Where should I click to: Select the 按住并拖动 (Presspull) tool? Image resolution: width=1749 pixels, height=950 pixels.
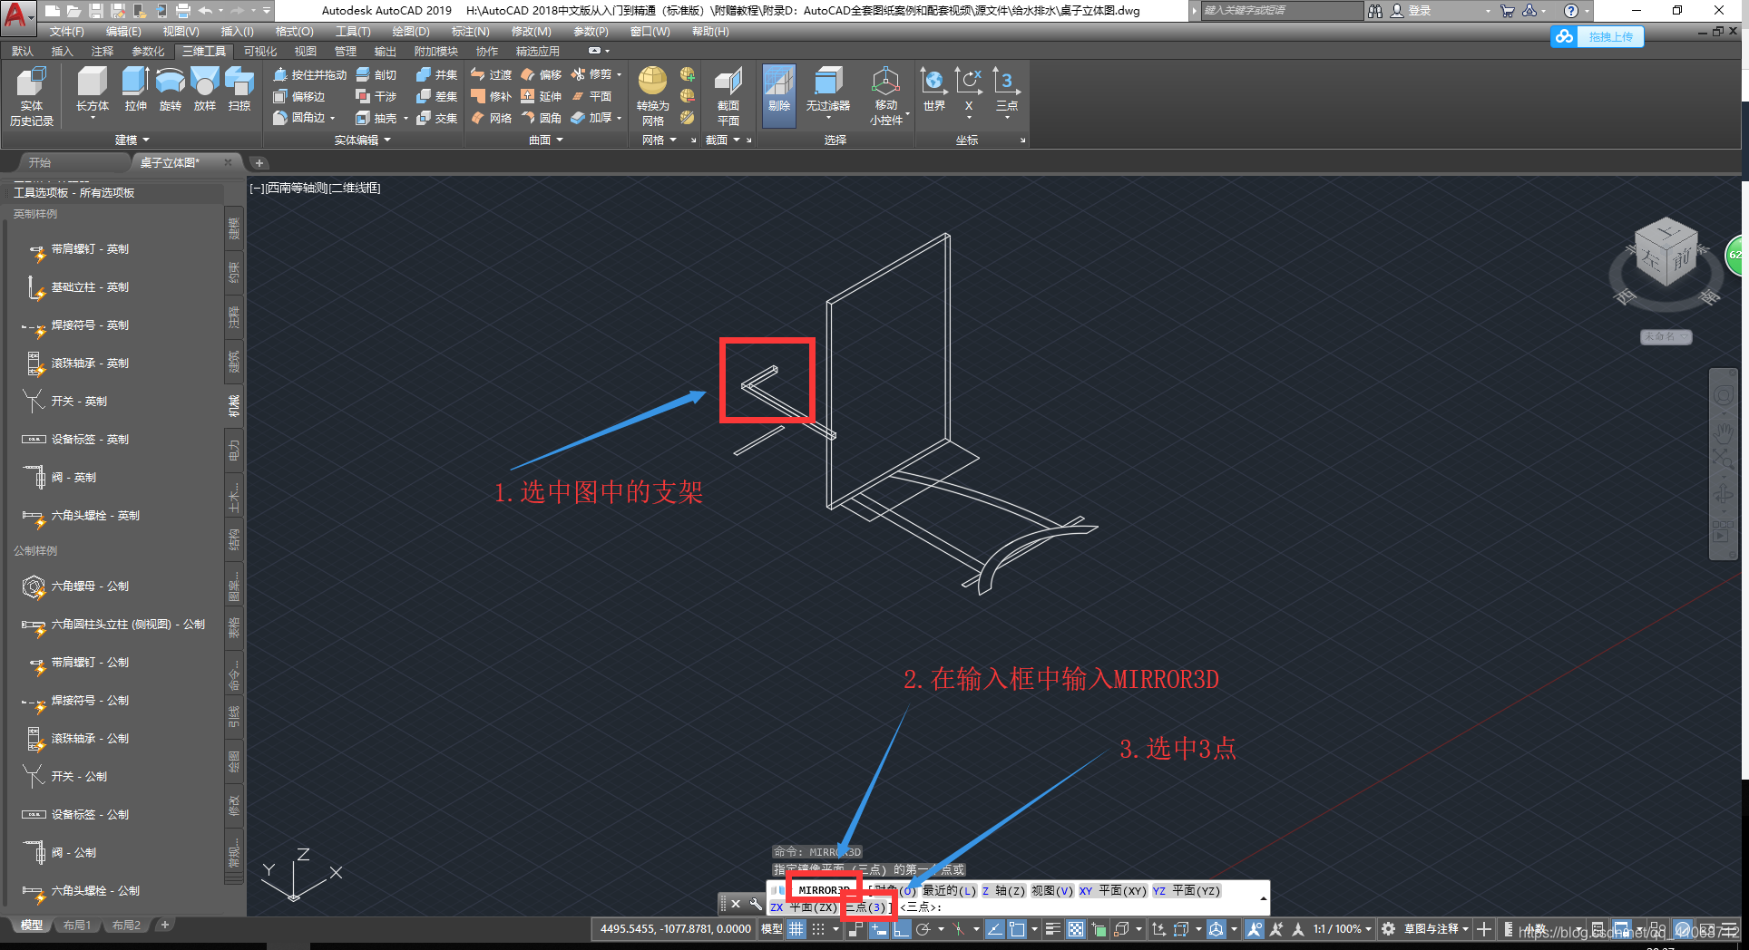pos(310,74)
